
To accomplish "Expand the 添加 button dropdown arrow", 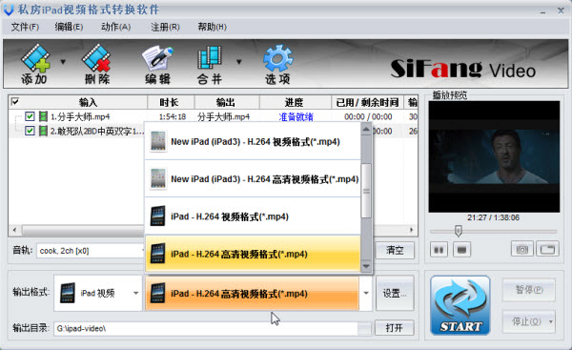I will coord(63,62).
